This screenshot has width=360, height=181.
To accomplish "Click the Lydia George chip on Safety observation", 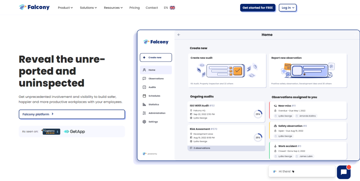I will pyautogui.click(x=284, y=136).
